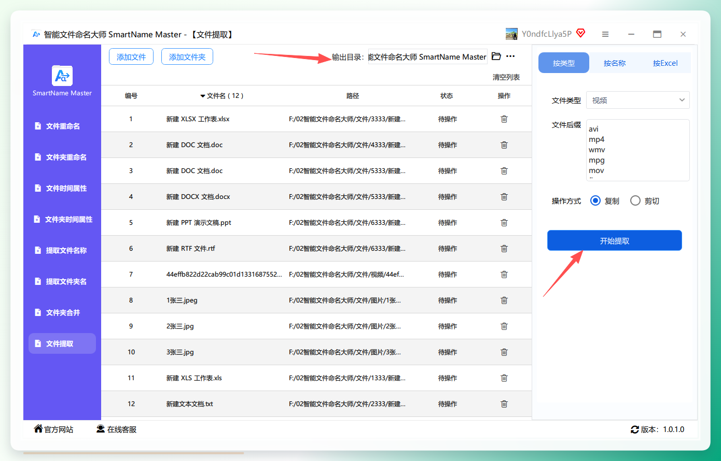This screenshot has width=721, height=461.
Task: Click trash icon for row 2
Action: (x=504, y=145)
